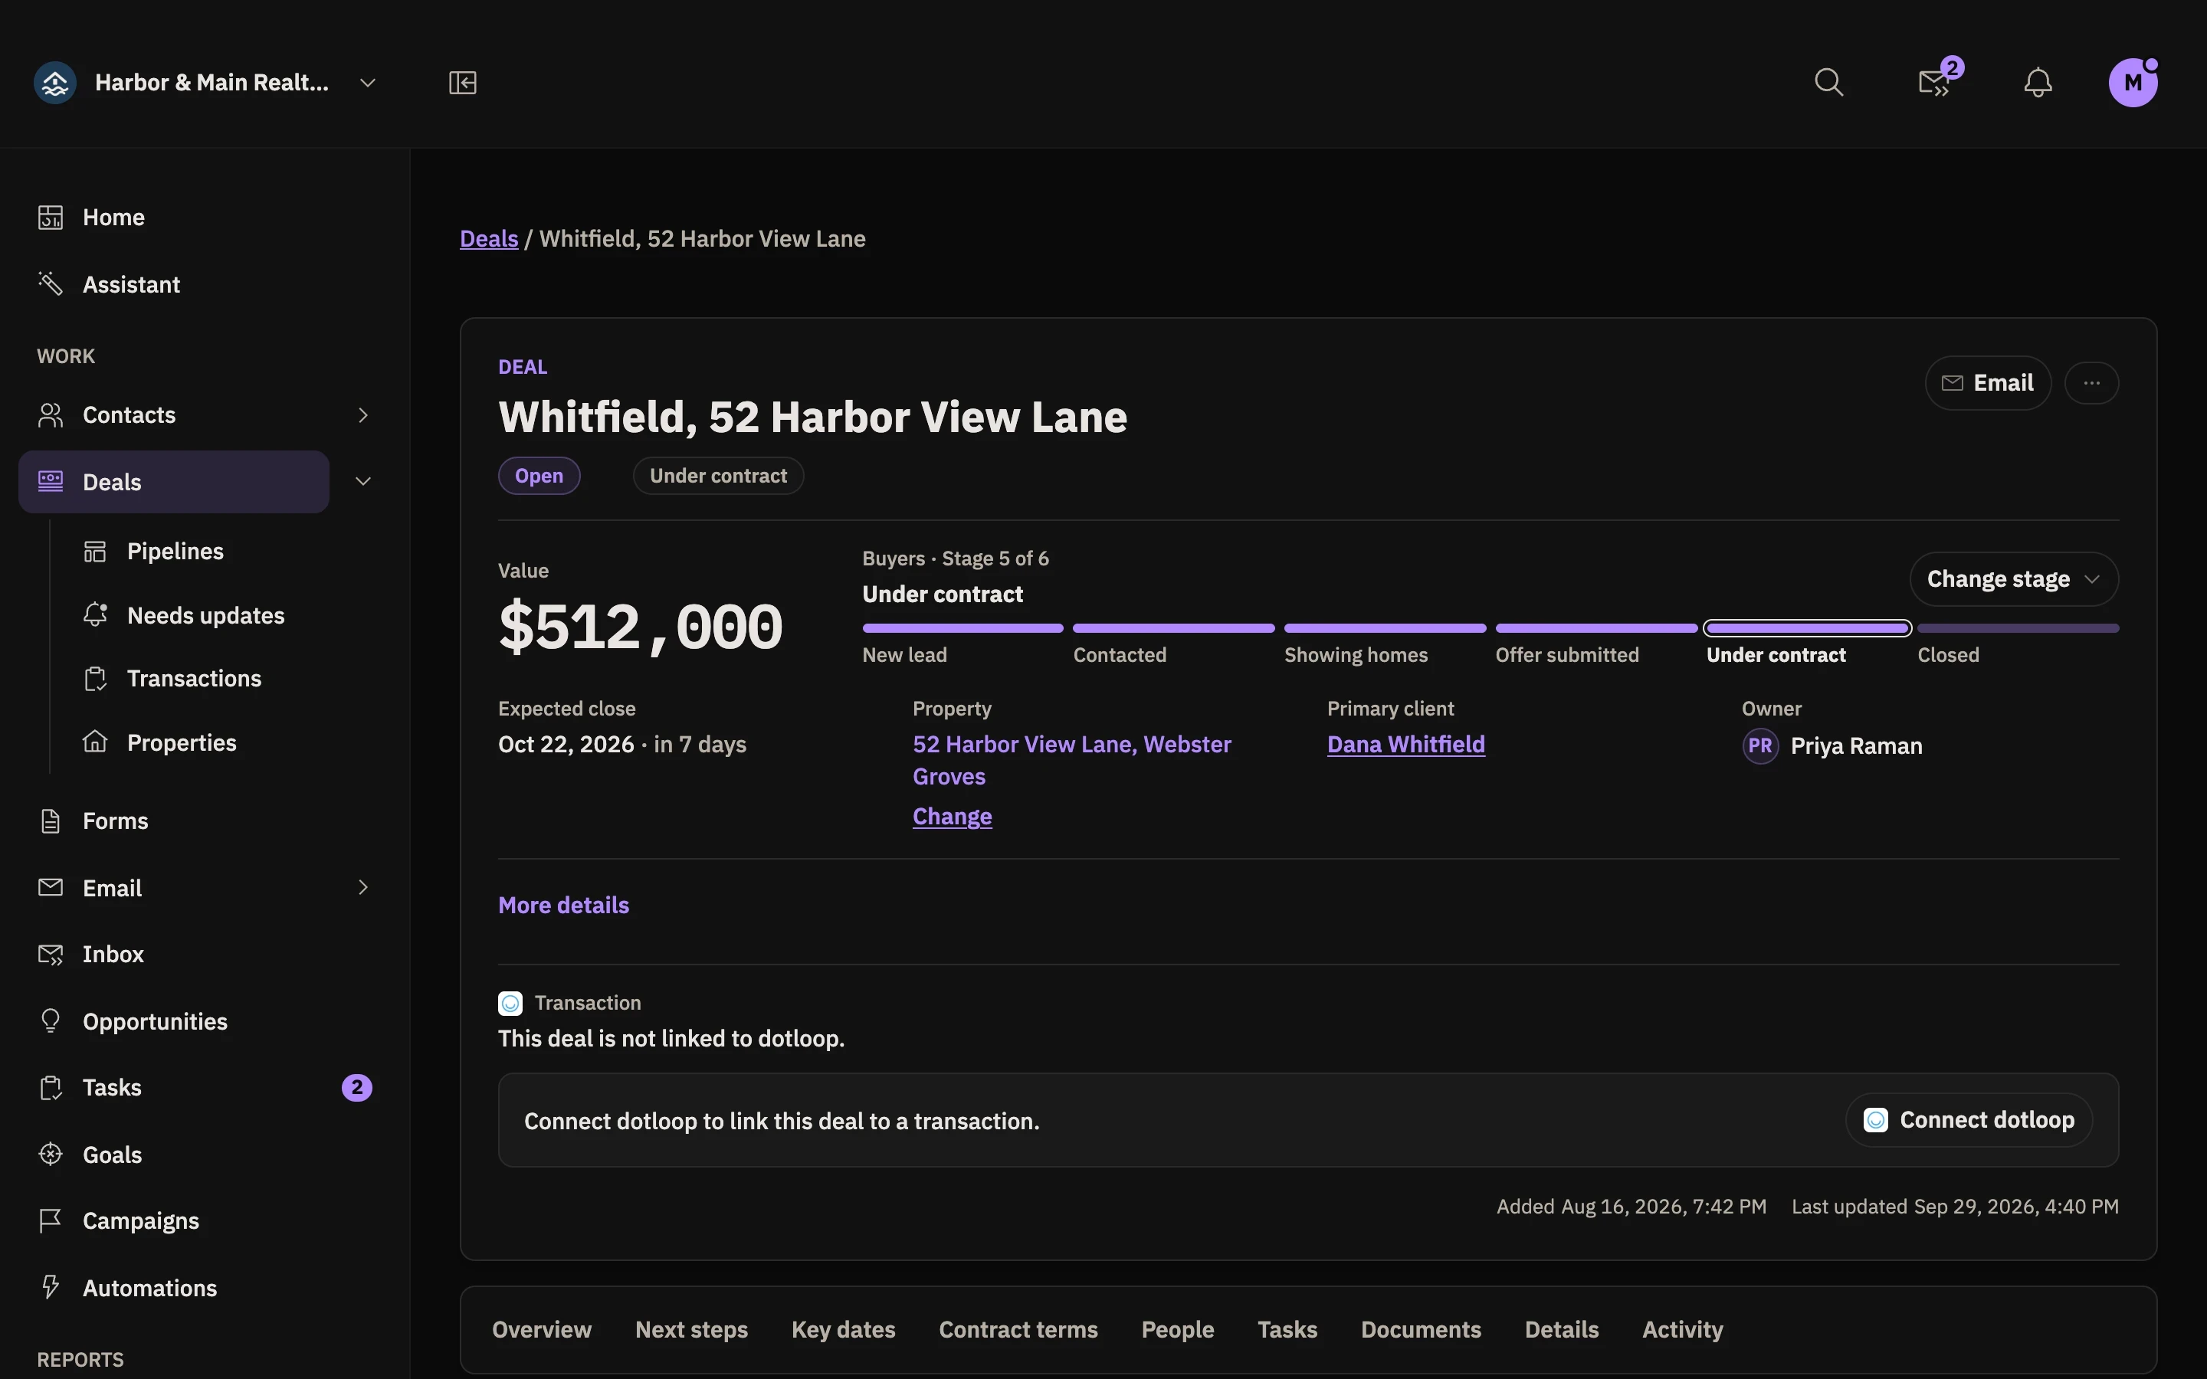The image size is (2207, 1379).
Task: Open notifications bell icon
Action: coord(2038,83)
